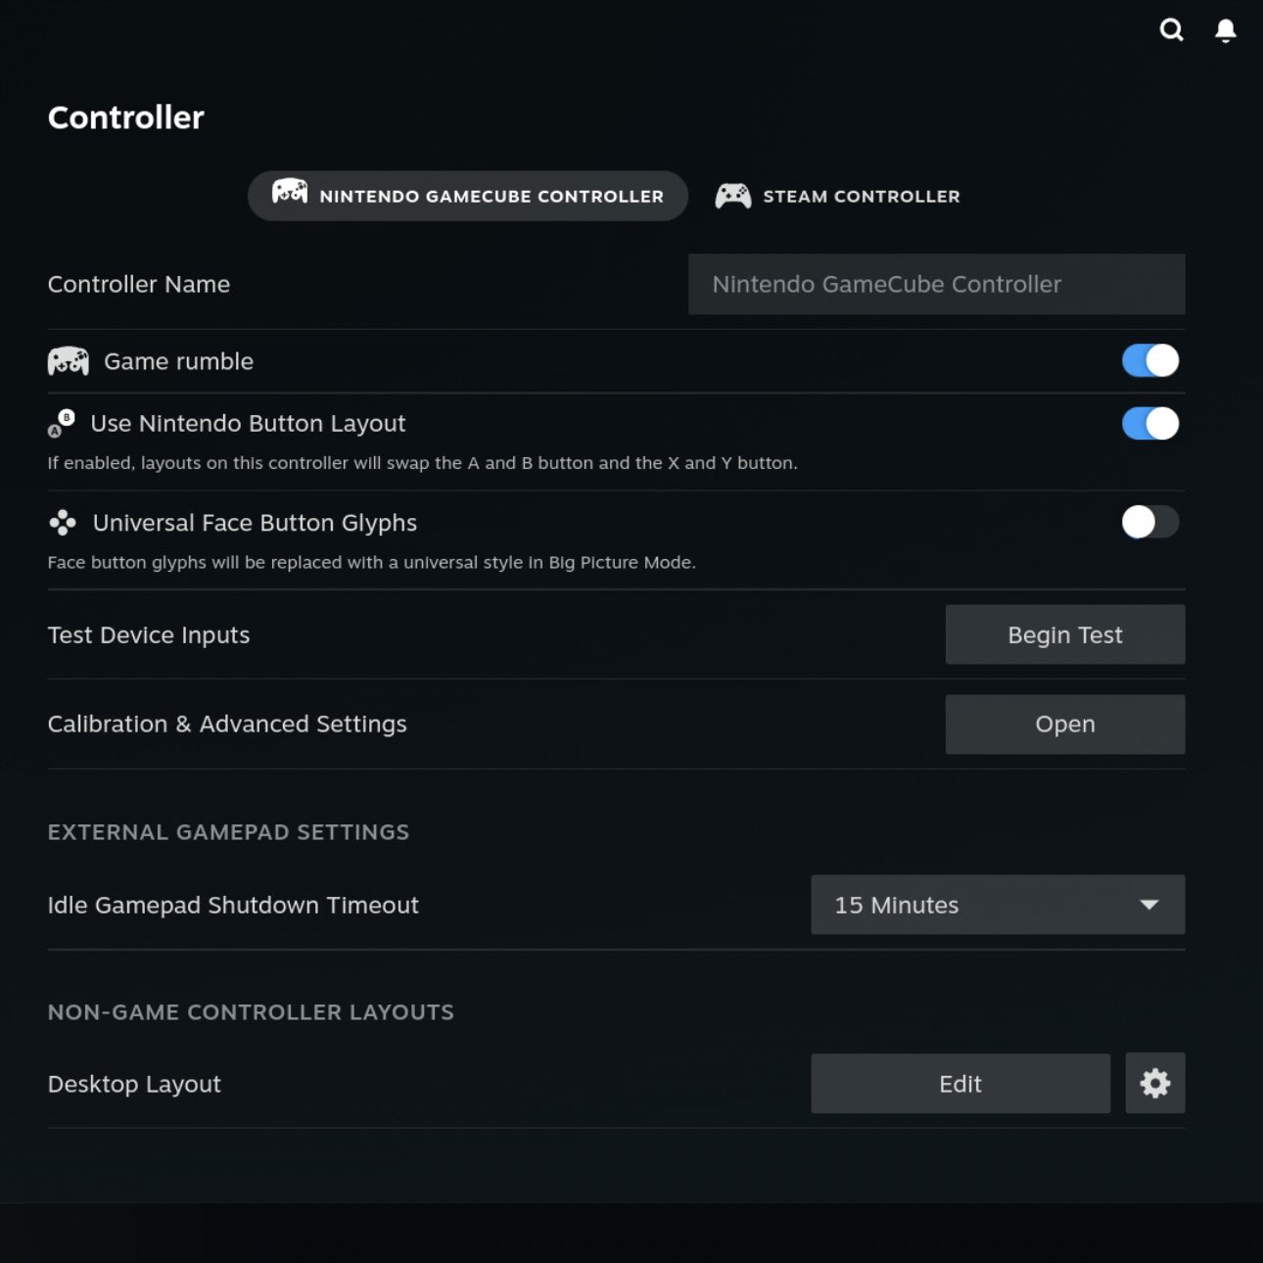Open Desktop Layout gear settings
1263x1263 pixels.
pos(1154,1083)
